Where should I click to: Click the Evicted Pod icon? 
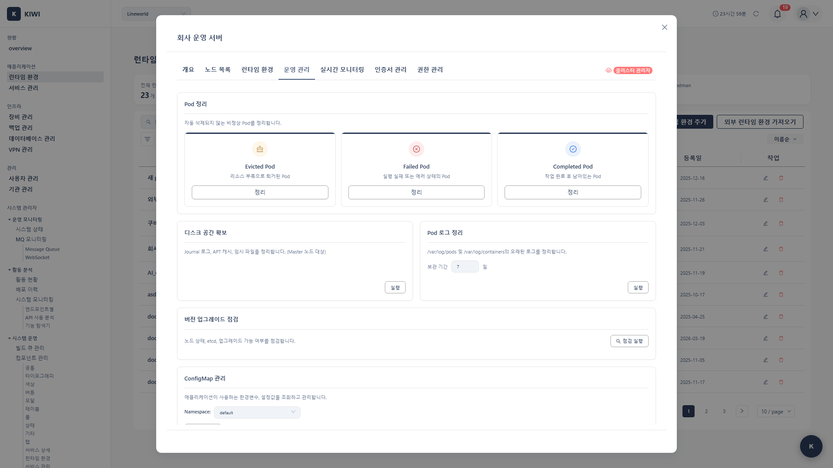(x=260, y=149)
